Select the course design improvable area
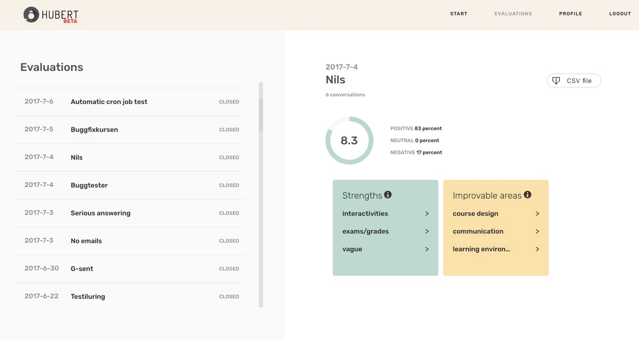Screen dimensions: 639x340 [x=475, y=213]
